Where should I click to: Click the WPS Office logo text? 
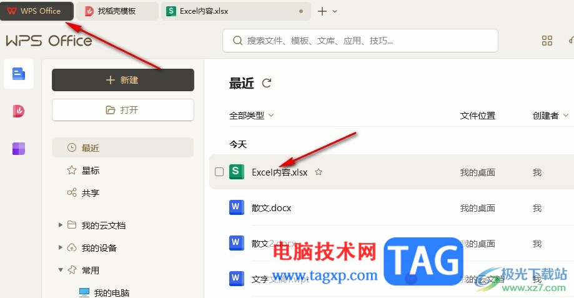(49, 41)
